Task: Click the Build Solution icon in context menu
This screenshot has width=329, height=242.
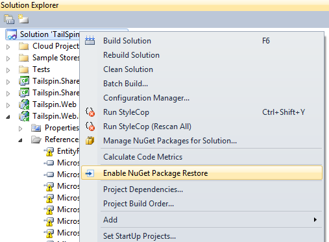Action: click(x=90, y=41)
